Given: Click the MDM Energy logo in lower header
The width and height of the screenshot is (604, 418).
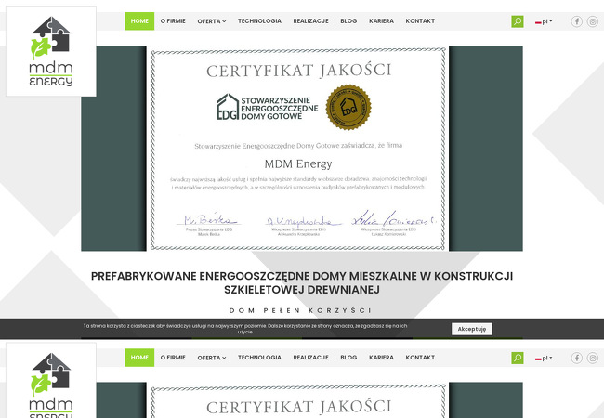Looking at the screenshot, I should [51, 380].
